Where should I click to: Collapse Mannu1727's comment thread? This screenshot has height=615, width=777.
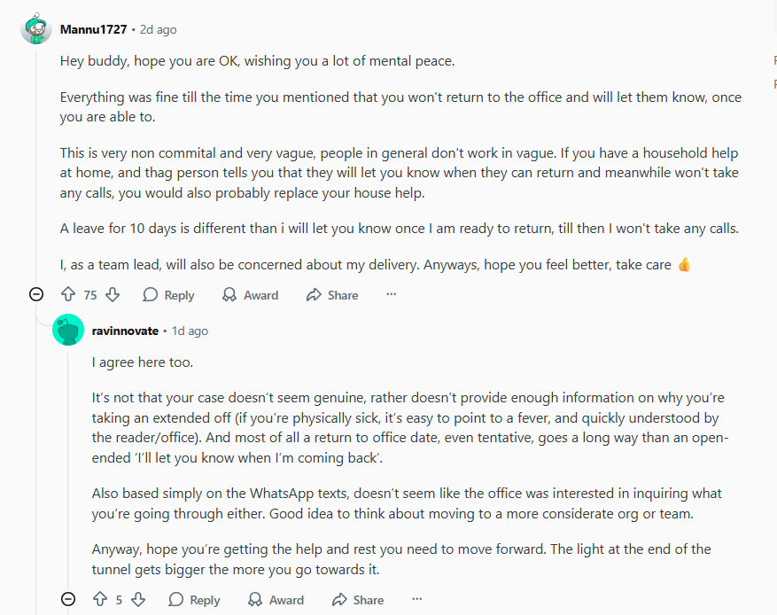[36, 295]
